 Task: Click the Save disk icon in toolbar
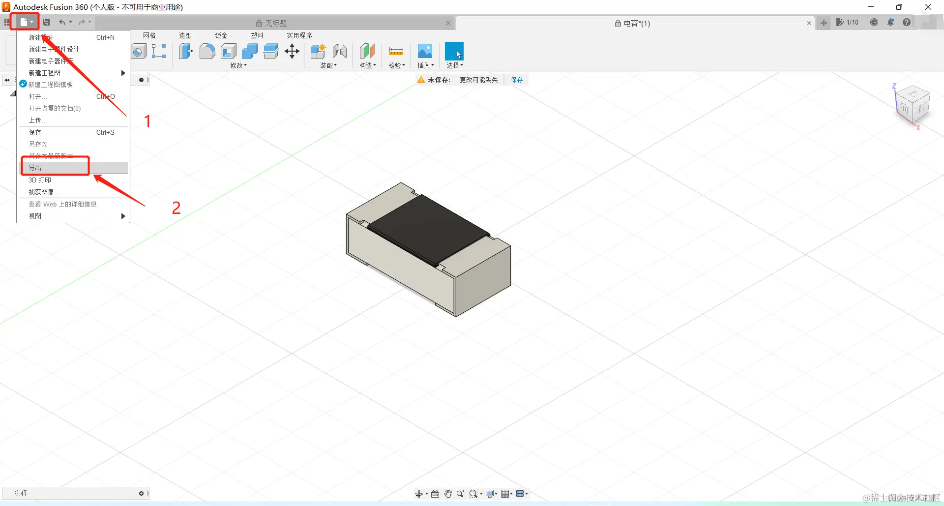pos(46,22)
